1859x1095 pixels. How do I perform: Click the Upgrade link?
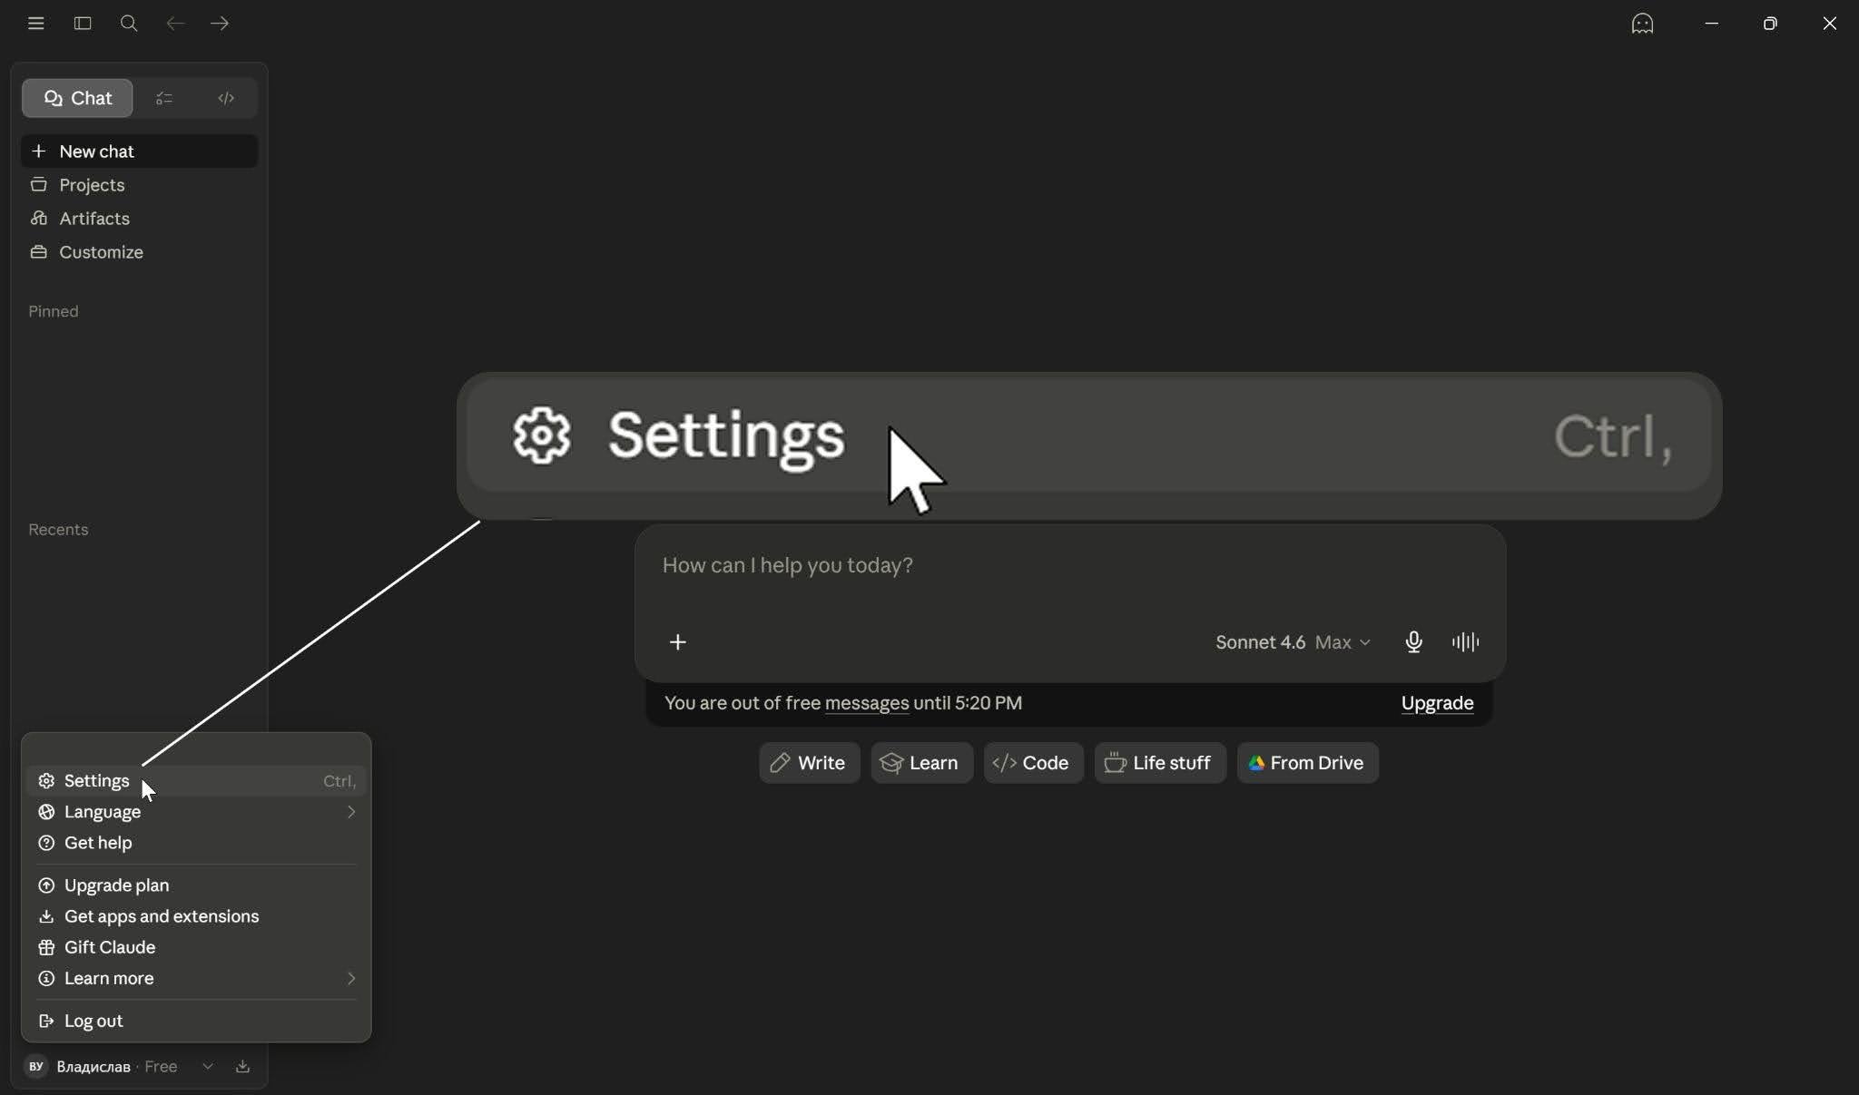1437,703
